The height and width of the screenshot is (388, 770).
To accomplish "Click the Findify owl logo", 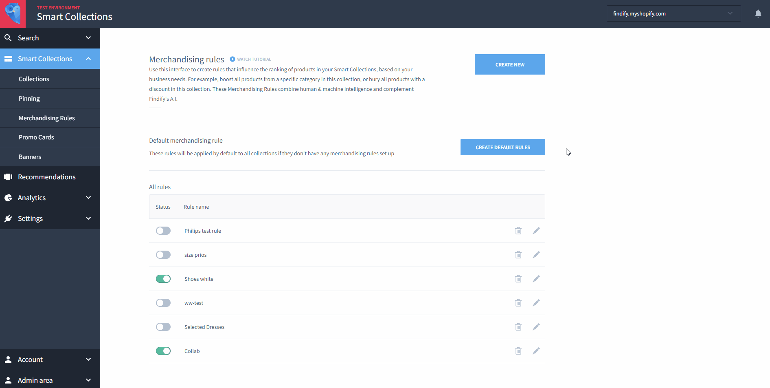I will click(13, 13).
